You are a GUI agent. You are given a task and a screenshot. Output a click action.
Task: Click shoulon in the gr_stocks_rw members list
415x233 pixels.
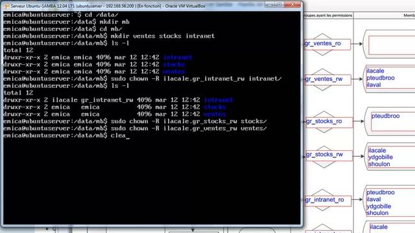379,164
